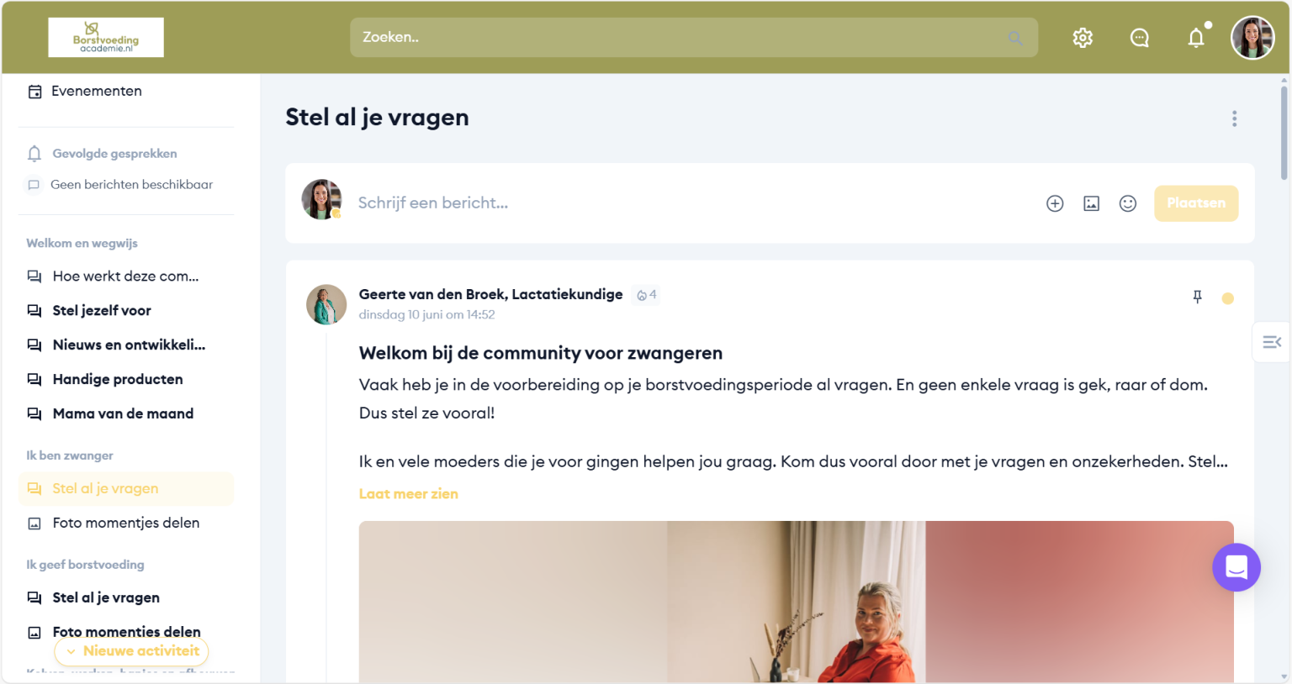Select Stel jezelf voor channel
This screenshot has width=1292, height=684.
coord(102,311)
